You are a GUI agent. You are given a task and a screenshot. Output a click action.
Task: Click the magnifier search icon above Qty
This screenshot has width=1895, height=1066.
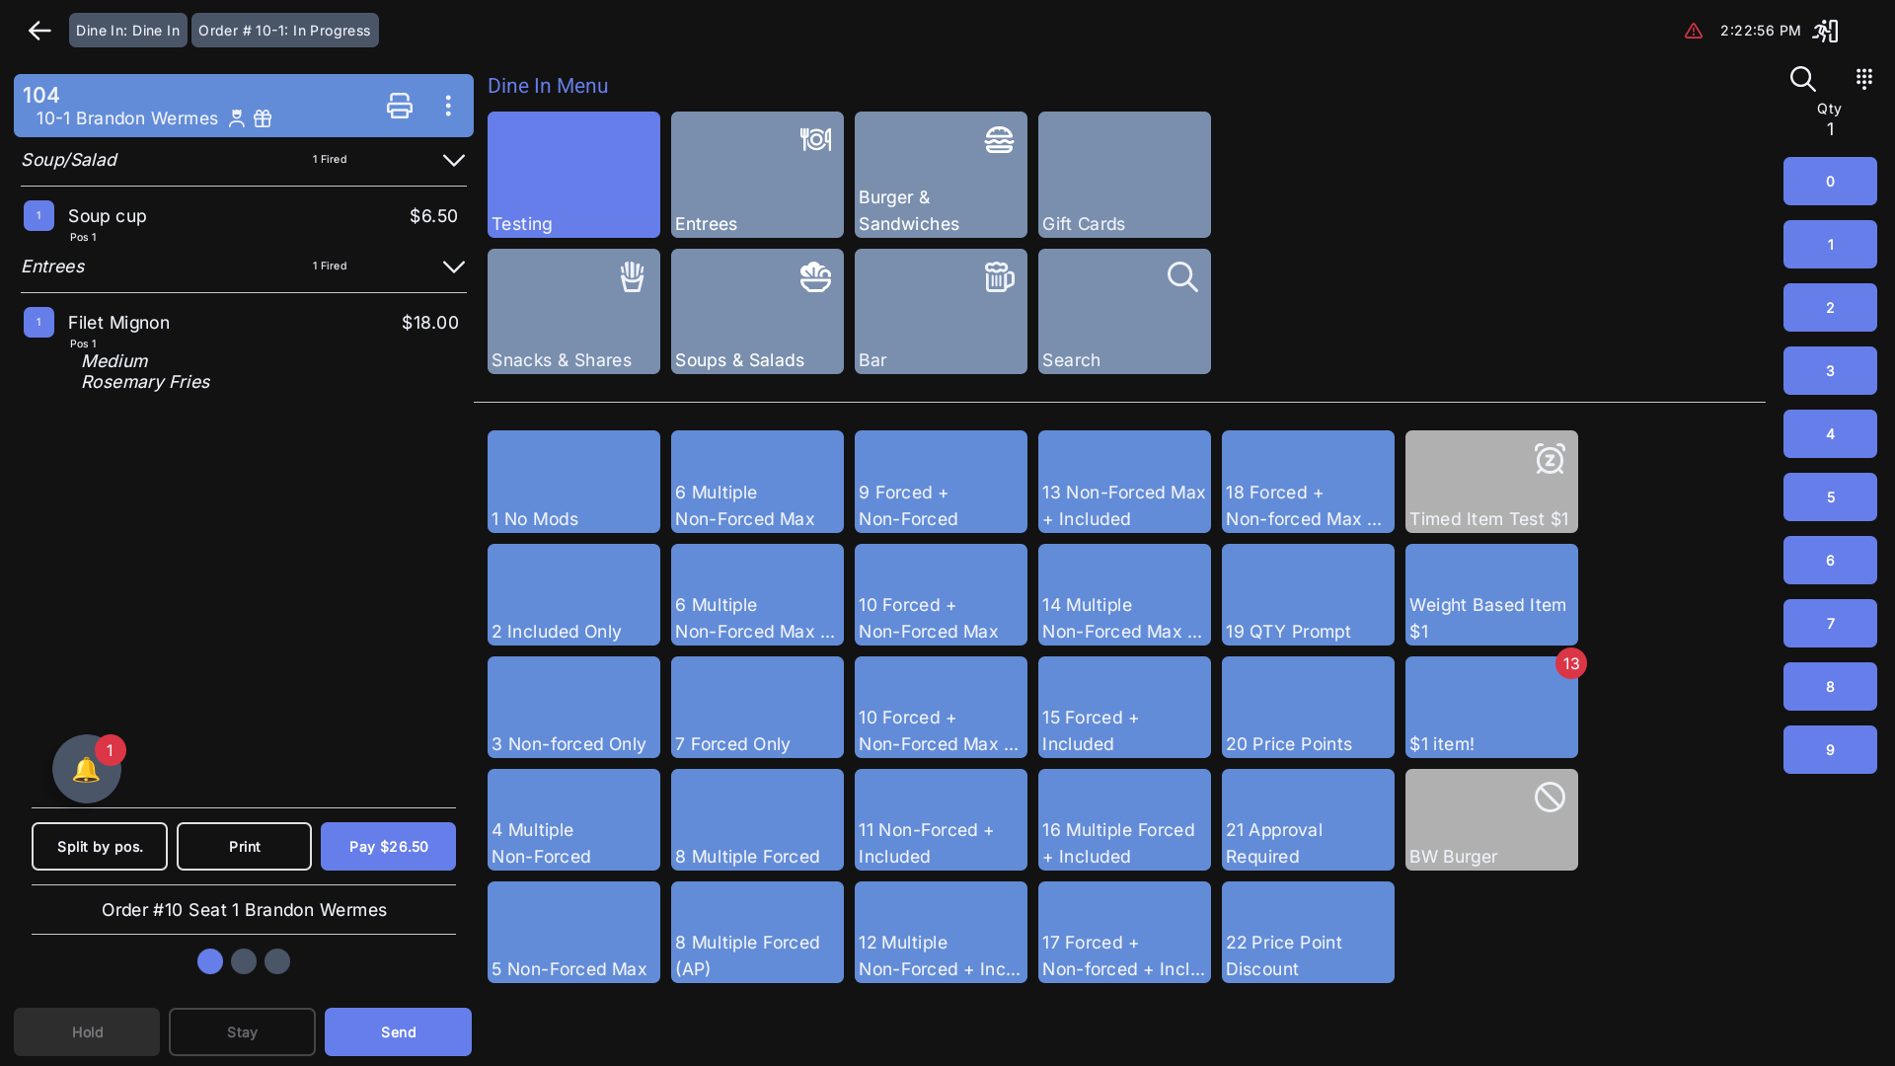1802,79
